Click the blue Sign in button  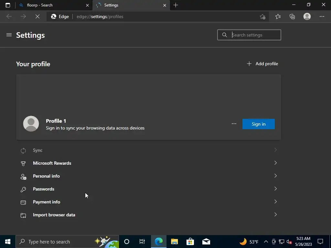pos(258,124)
